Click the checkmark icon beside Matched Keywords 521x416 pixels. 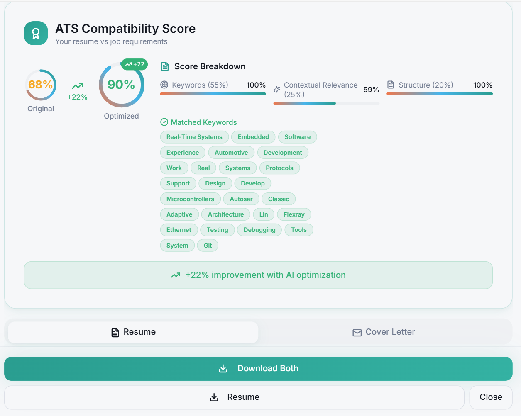click(164, 122)
